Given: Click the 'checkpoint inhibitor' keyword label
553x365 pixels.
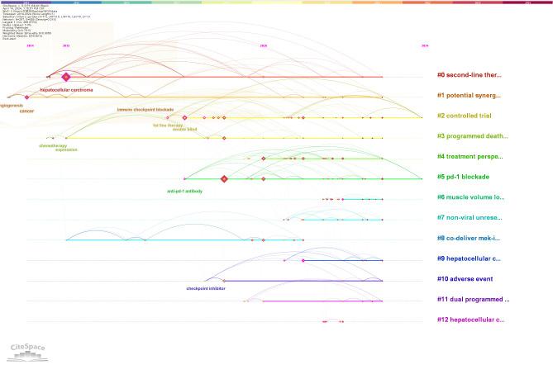Looking at the screenshot, I should point(206,288).
